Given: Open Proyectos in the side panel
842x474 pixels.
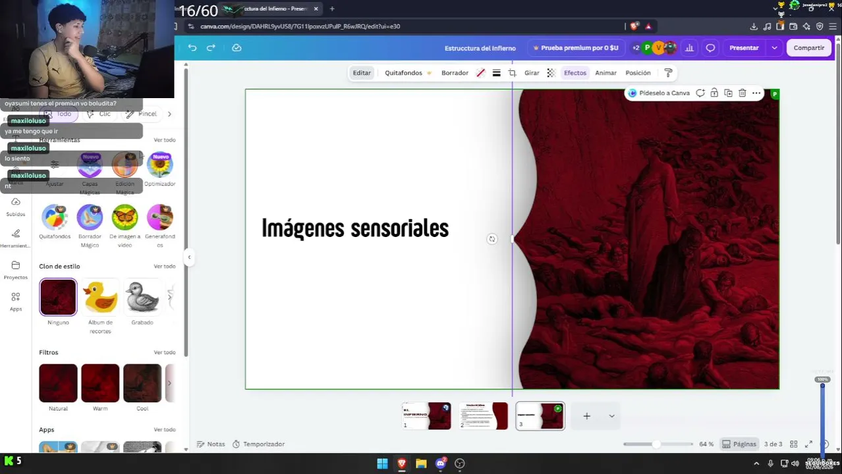Looking at the screenshot, I should pyautogui.click(x=16, y=270).
